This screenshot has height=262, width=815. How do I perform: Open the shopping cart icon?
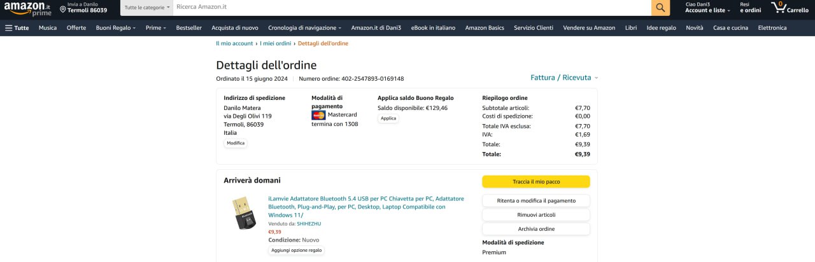[778, 8]
